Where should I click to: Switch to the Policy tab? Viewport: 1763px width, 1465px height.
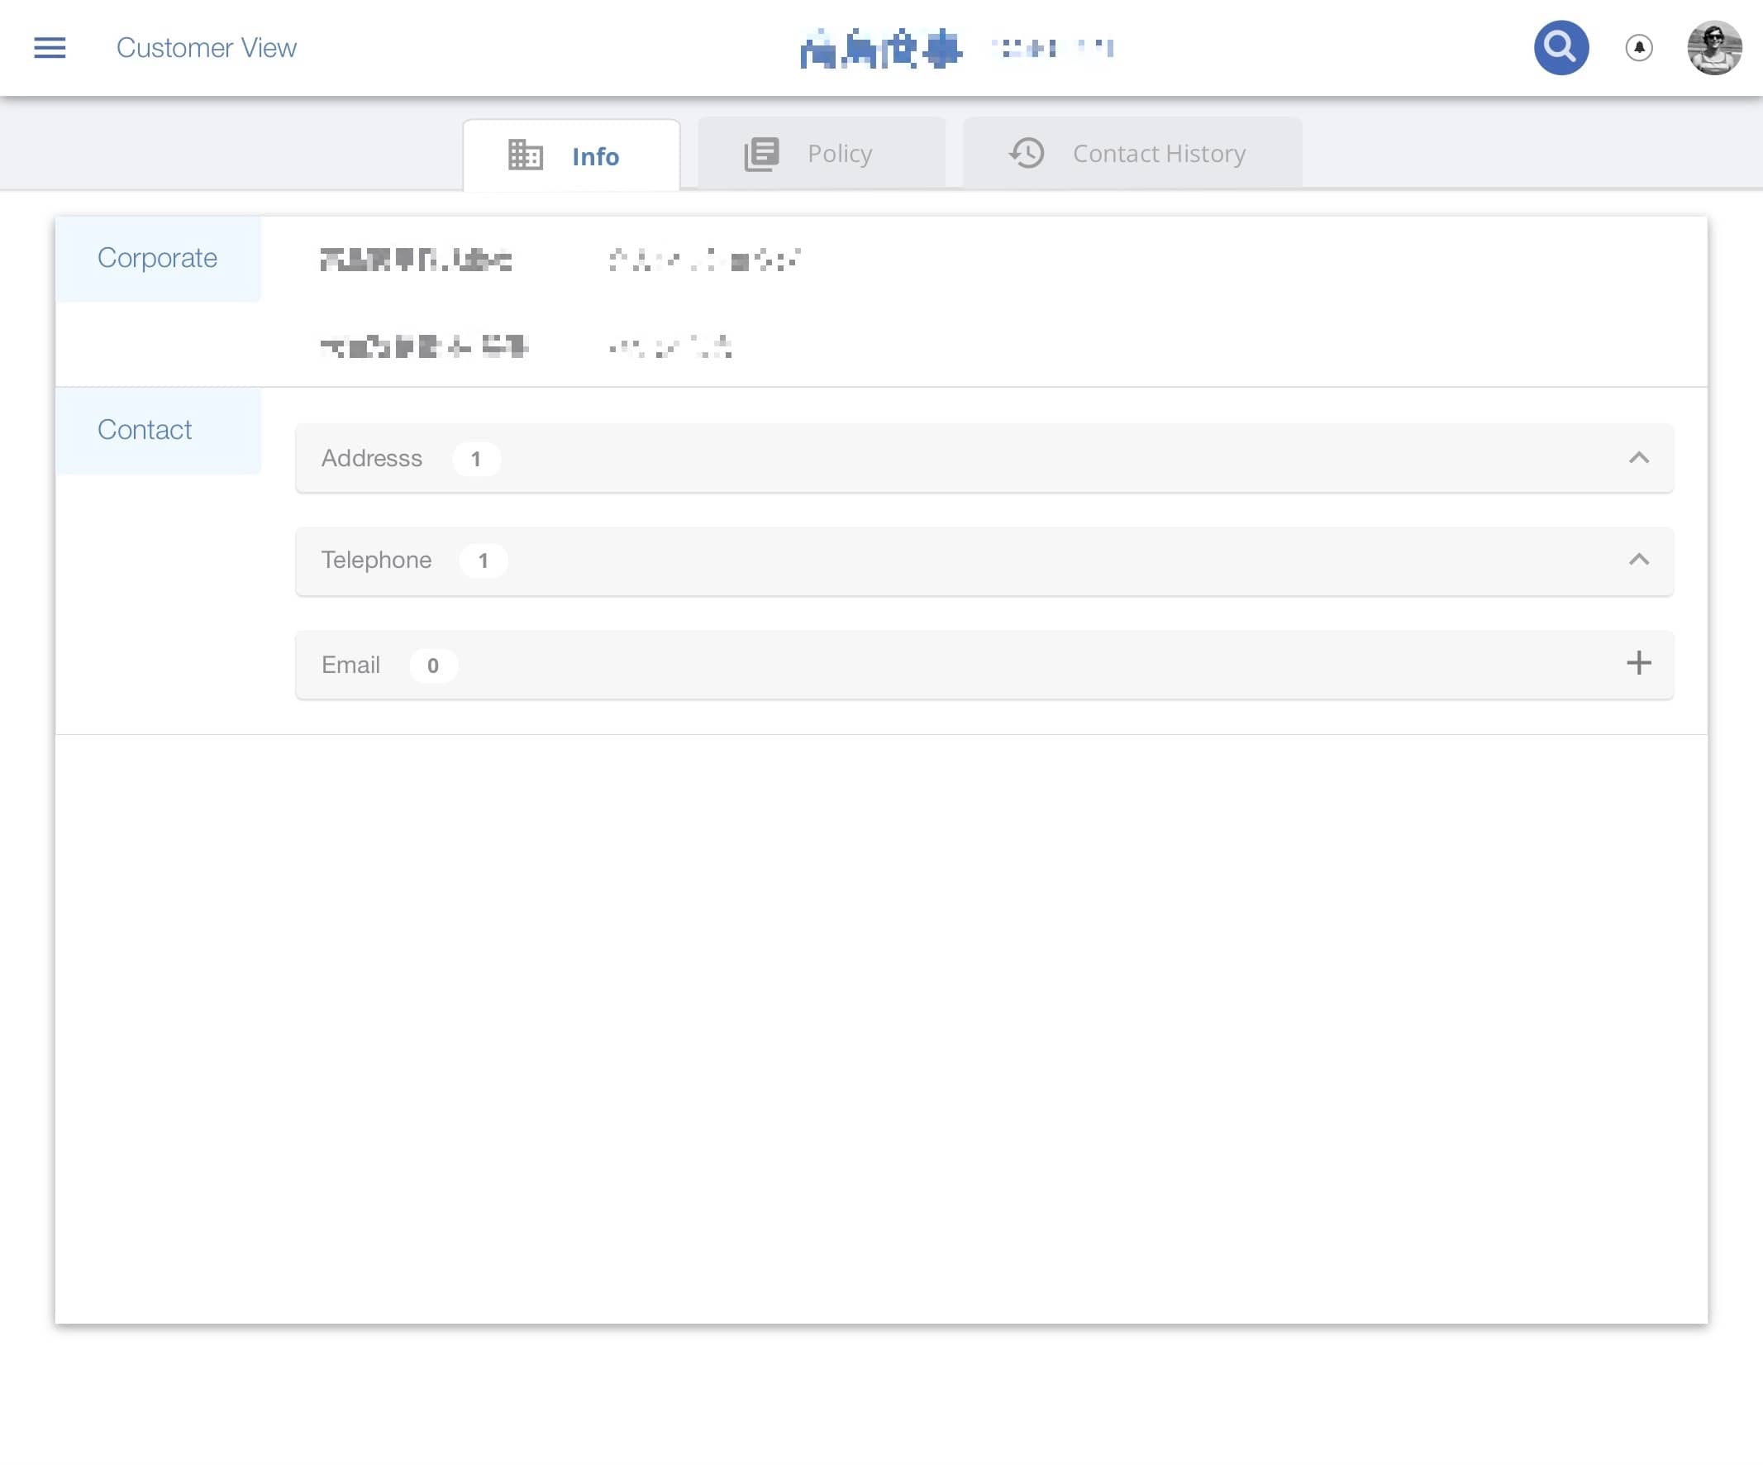[839, 154]
